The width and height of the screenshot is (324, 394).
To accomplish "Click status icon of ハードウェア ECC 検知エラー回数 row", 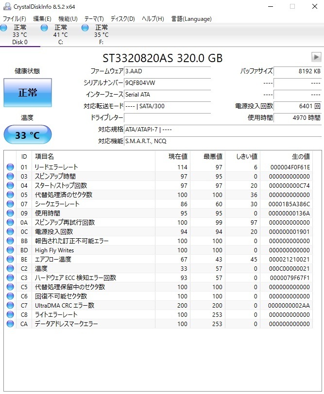I will pyautogui.click(x=10, y=278).
